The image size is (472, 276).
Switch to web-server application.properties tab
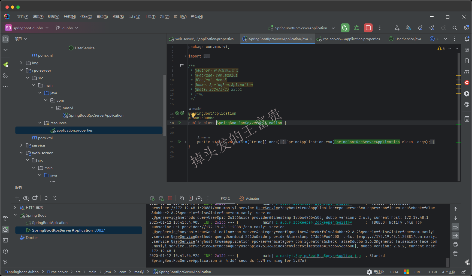201,39
